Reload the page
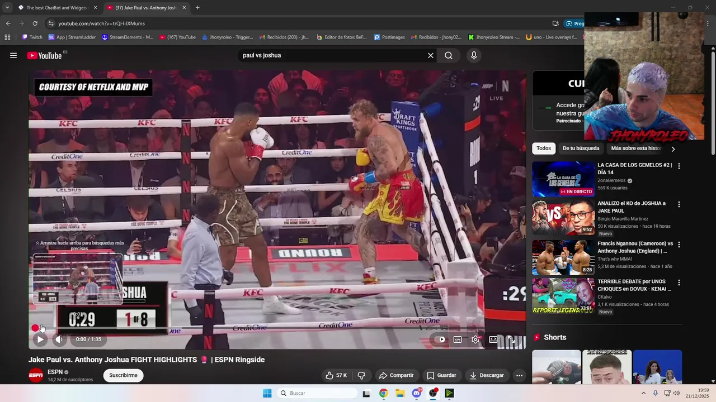Screen dimensions: 716x402 coord(35,23)
